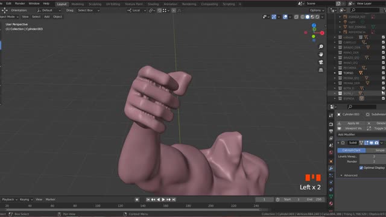Image resolution: width=386 pixels, height=217 pixels.
Task: Toggle Subdiv modifier render camera display
Action: pos(376,143)
